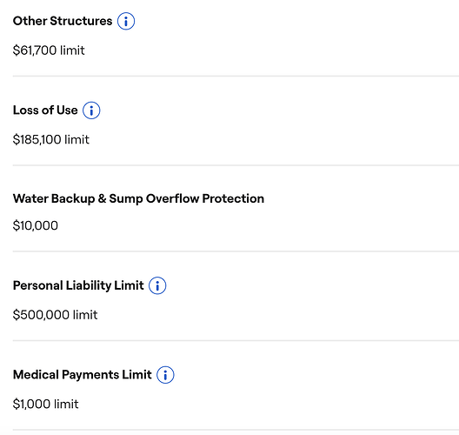The image size is (459, 435).
Task: Click the divider line under Loss of Use
Action: (x=236, y=165)
